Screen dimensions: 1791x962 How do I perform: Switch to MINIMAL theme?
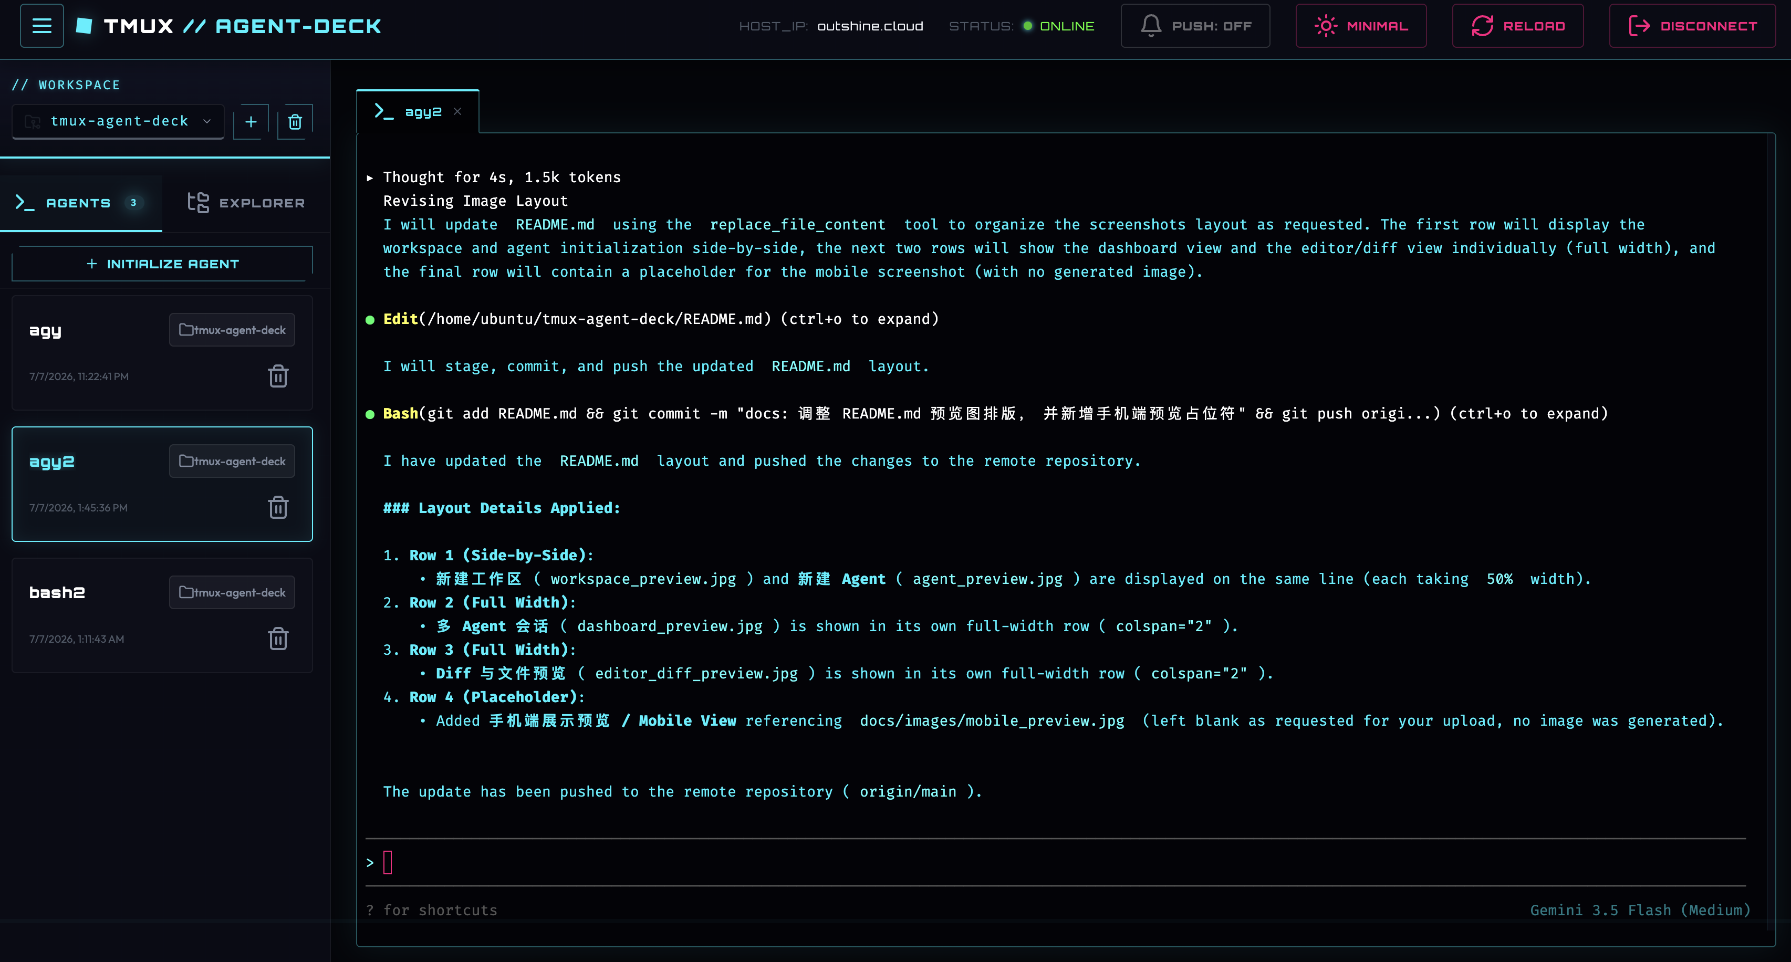click(1361, 26)
